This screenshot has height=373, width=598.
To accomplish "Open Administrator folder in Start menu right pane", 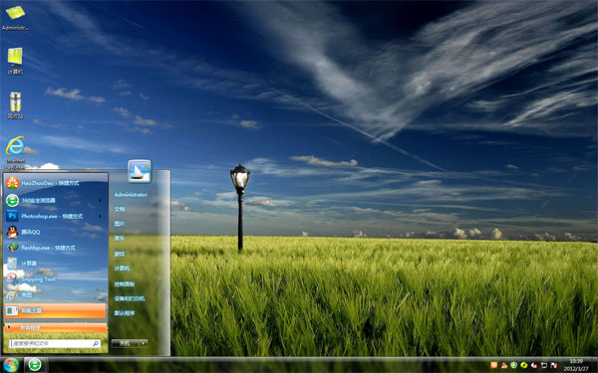I will coord(131,195).
